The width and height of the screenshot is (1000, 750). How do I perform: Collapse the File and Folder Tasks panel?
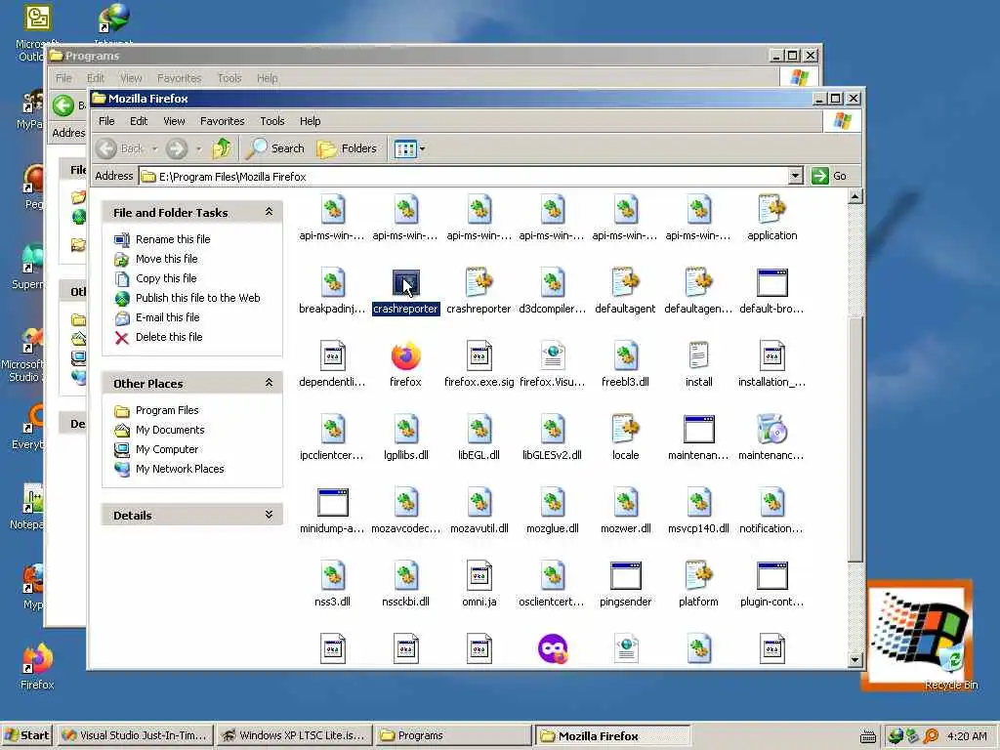tap(269, 212)
